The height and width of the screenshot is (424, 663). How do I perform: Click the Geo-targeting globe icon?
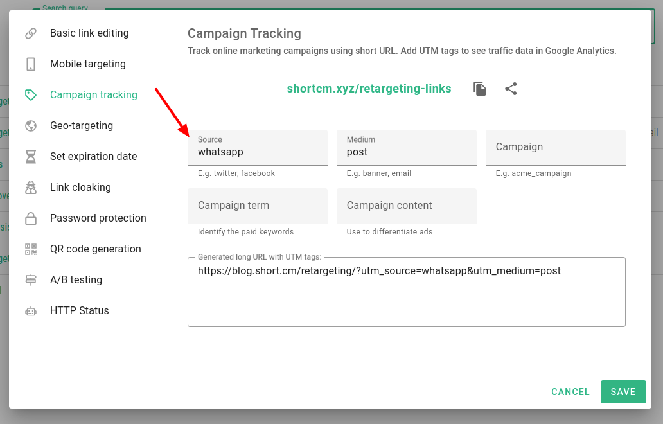(x=31, y=125)
